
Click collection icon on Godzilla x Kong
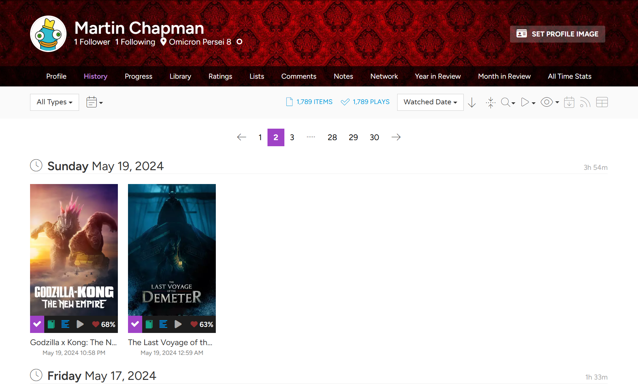click(51, 325)
